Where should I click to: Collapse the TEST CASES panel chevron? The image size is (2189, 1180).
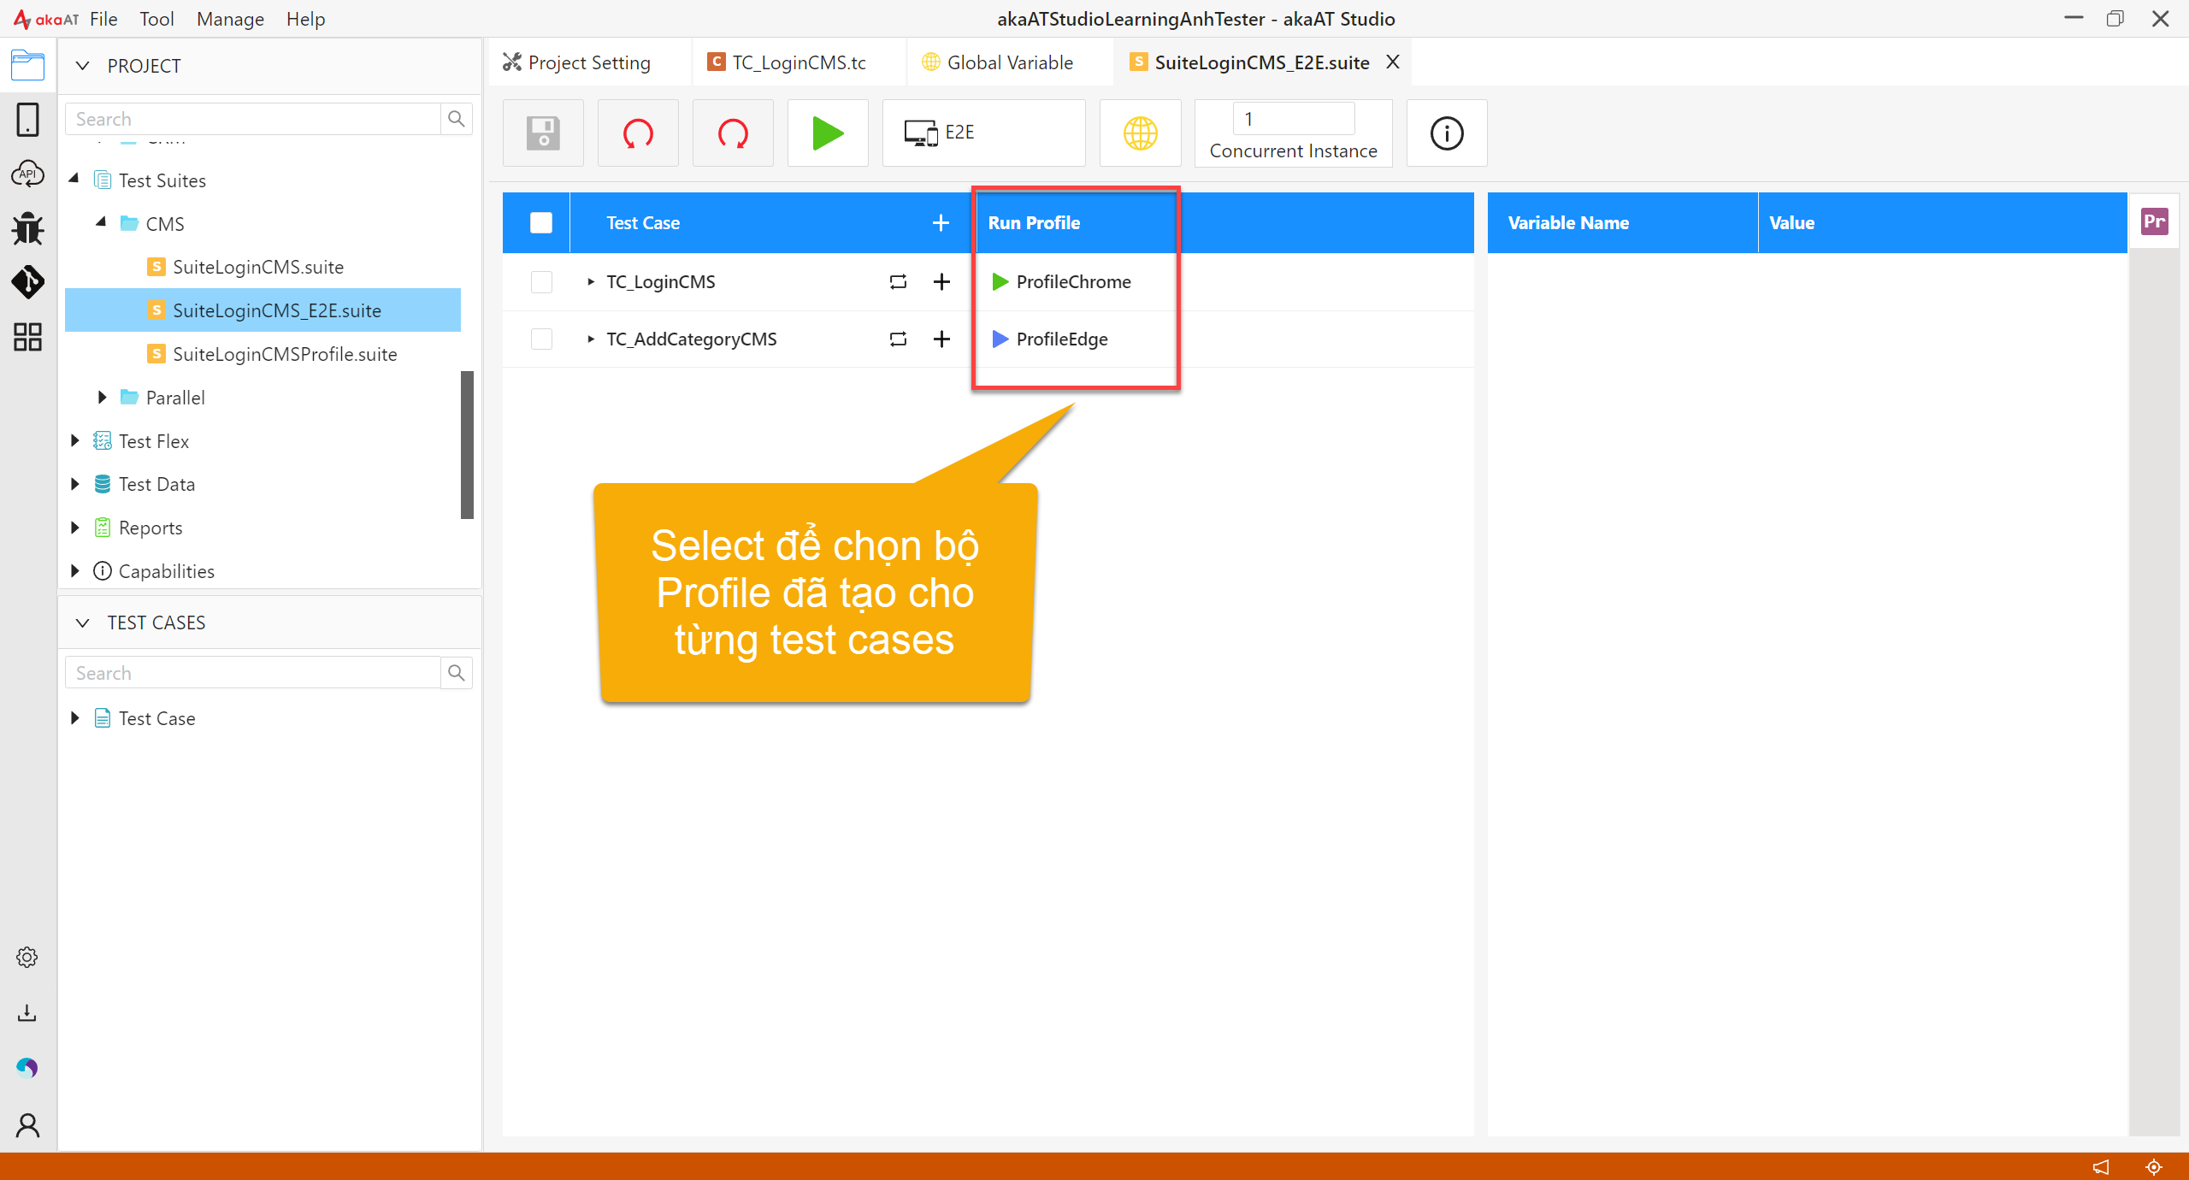(x=82, y=622)
